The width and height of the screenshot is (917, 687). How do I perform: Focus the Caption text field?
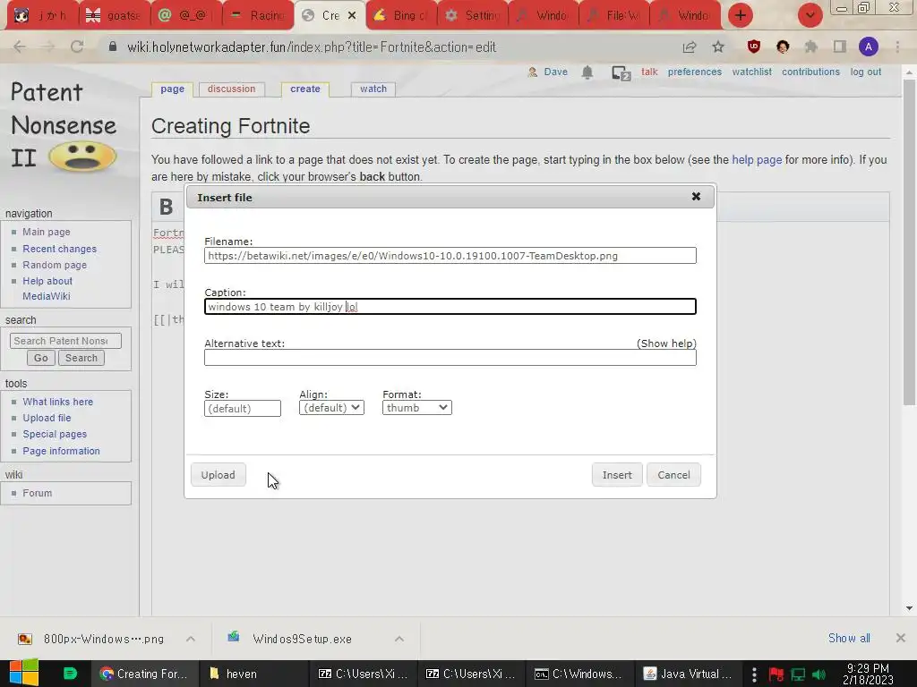point(450,307)
